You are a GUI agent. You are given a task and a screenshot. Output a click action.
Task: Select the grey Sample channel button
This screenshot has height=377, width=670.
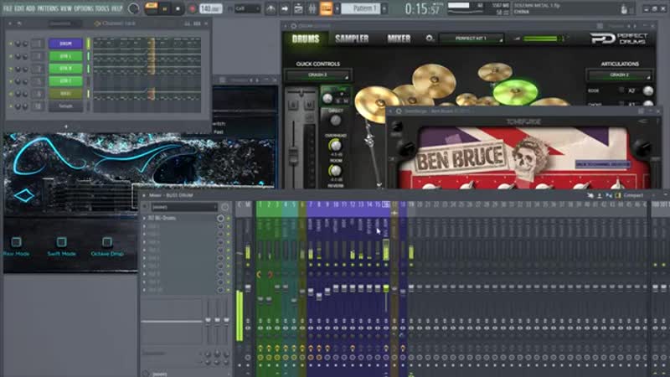point(65,106)
